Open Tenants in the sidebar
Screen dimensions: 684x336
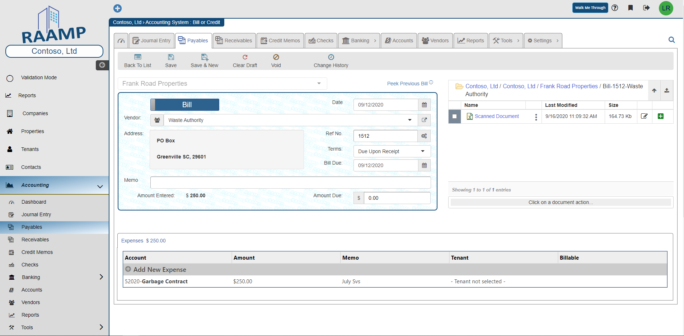point(30,149)
